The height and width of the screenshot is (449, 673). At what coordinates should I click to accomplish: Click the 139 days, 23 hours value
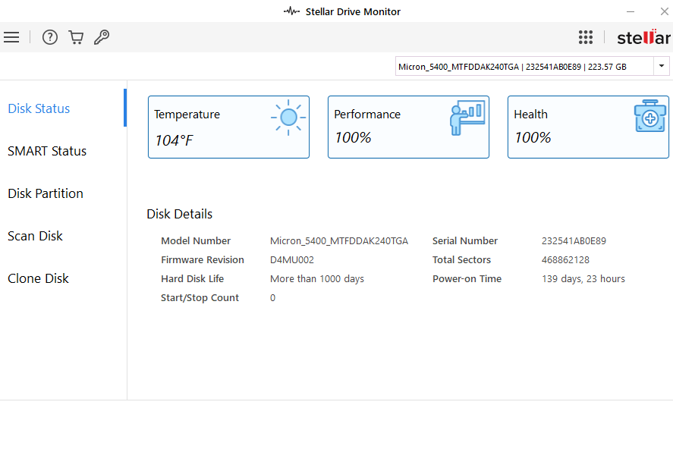[583, 279]
